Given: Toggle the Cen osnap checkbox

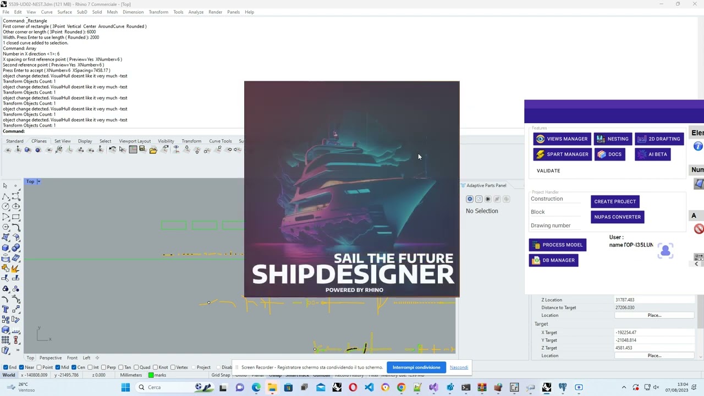Looking at the screenshot, I should (x=74, y=367).
